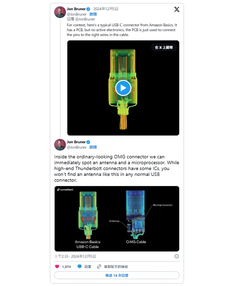Open the 'Watch on X' video button
Screen dimensions: 227x286
pyautogui.click(x=164, y=47)
